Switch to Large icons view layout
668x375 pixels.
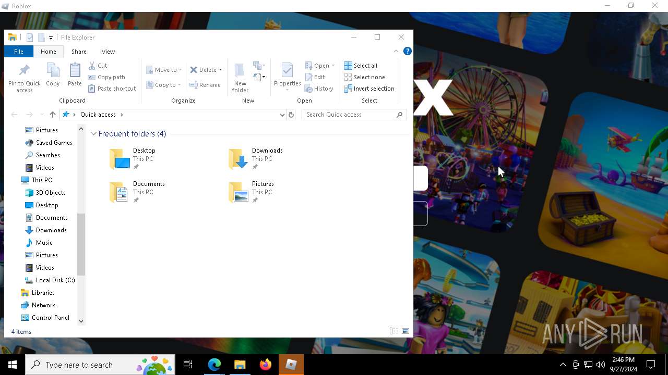405,331
